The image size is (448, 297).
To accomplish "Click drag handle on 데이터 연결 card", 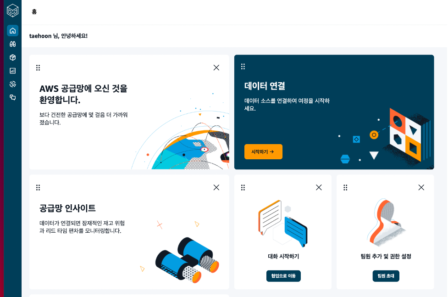I will click(243, 67).
